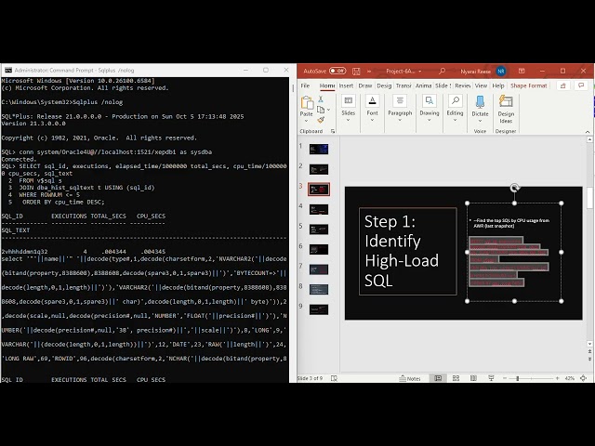
Task: Open the Project-6A file name dropdown
Action: pyautogui.click(x=419, y=71)
